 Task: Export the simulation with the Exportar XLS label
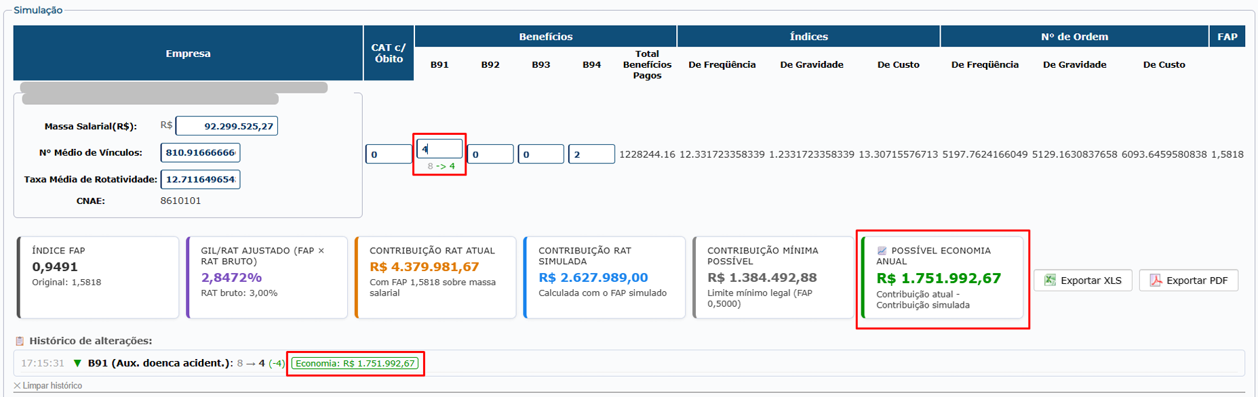point(1091,280)
